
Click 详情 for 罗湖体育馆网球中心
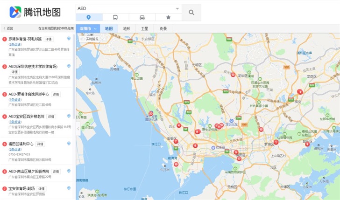(x=56, y=94)
